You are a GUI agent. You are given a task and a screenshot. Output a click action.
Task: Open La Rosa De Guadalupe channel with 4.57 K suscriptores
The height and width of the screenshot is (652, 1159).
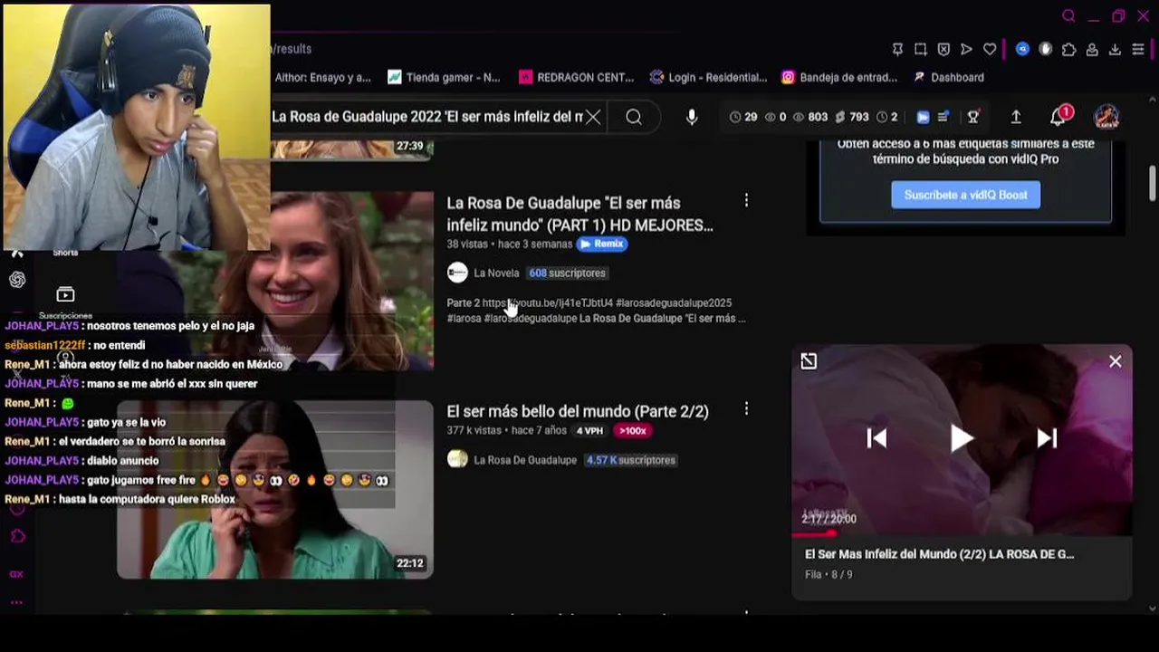coord(525,460)
